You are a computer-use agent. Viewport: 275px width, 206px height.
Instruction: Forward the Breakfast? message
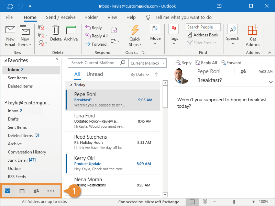click(x=231, y=62)
